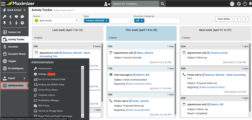Expand the Quick Access chevron
This screenshot has width=252, height=120.
[25, 10]
